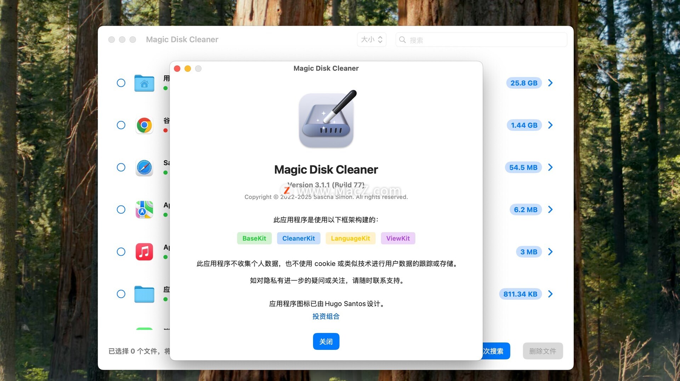The image size is (680, 381).
Task: Click the LanguageKit framework tag
Action: (x=351, y=238)
